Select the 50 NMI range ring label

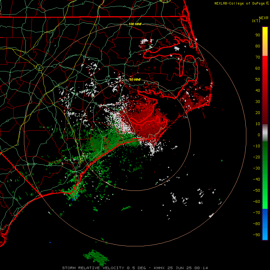click(135, 79)
